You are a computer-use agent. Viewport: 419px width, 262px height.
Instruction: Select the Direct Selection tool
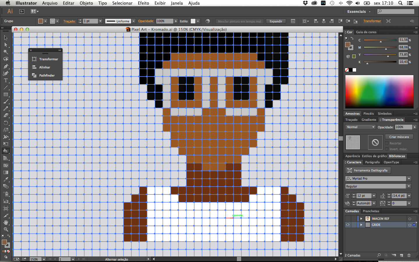(x=6, y=45)
